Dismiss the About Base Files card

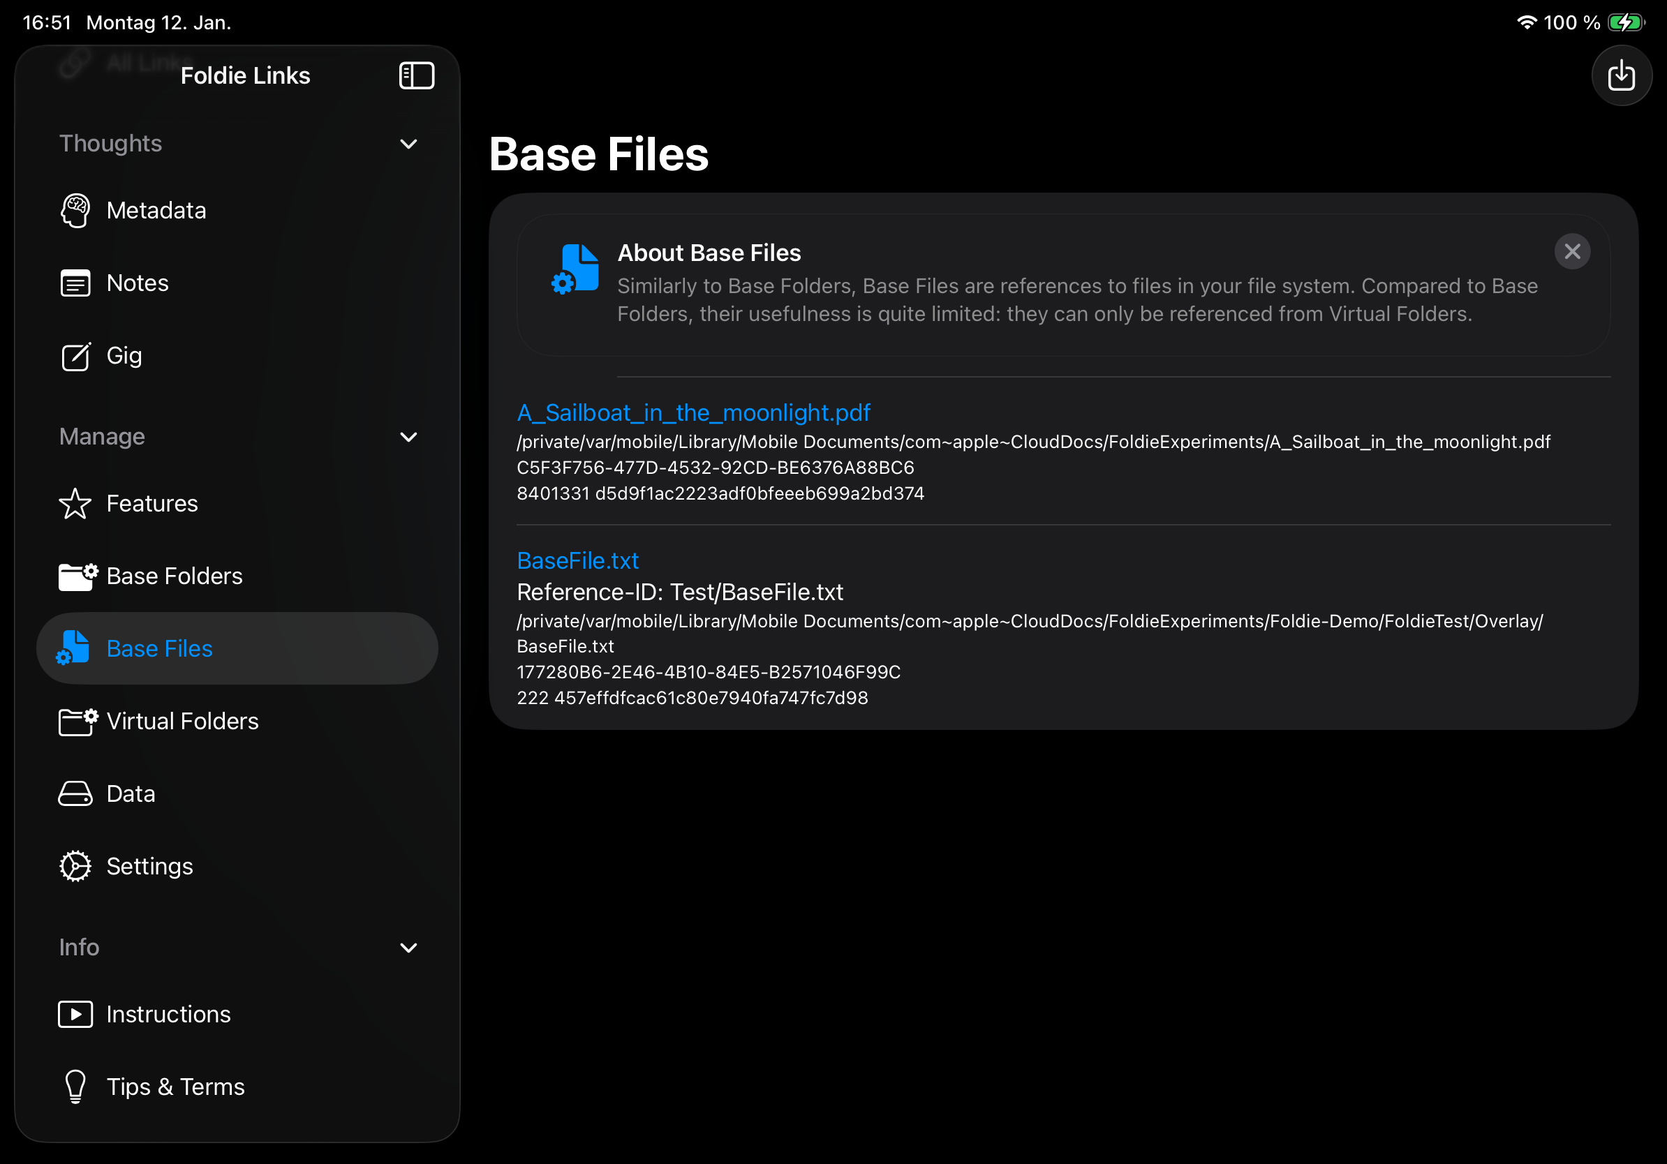click(x=1573, y=251)
